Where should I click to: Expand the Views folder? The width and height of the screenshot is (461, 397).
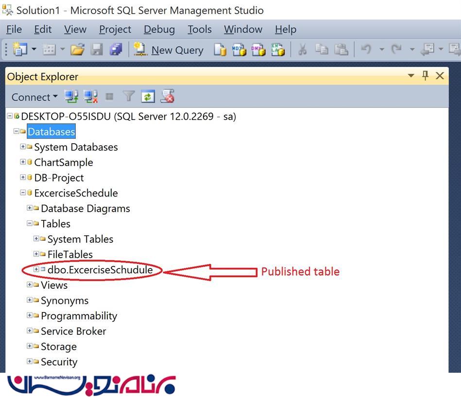(30, 284)
